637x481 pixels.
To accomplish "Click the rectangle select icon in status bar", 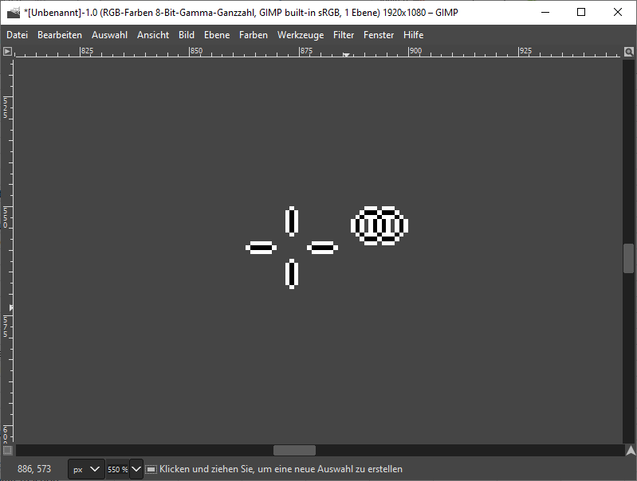I will [x=151, y=469].
